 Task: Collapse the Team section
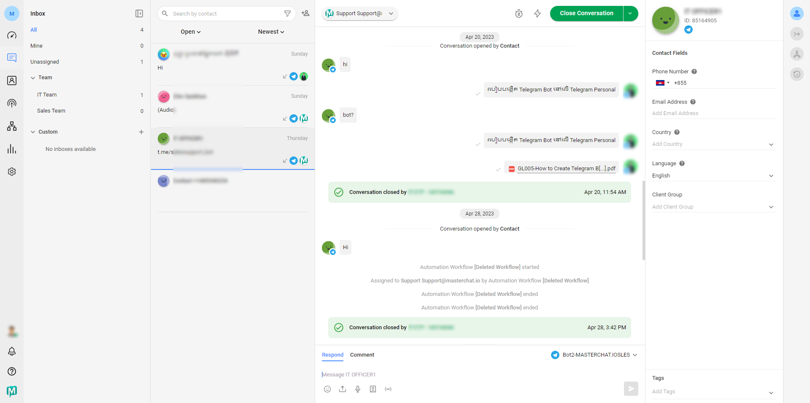[33, 78]
